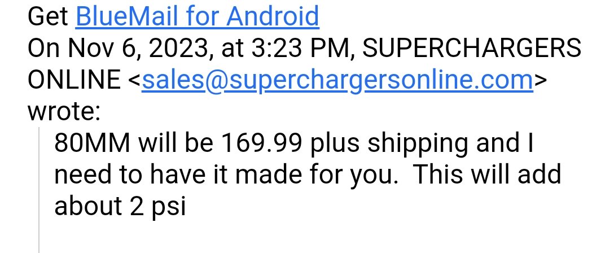Click the "wrote:" text
The width and height of the screenshot is (592, 253).
(x=64, y=112)
